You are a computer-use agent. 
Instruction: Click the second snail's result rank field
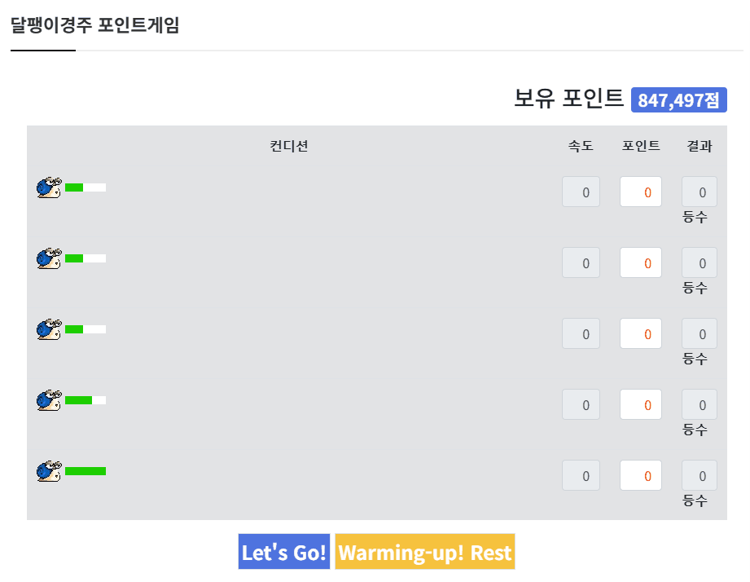(x=700, y=262)
